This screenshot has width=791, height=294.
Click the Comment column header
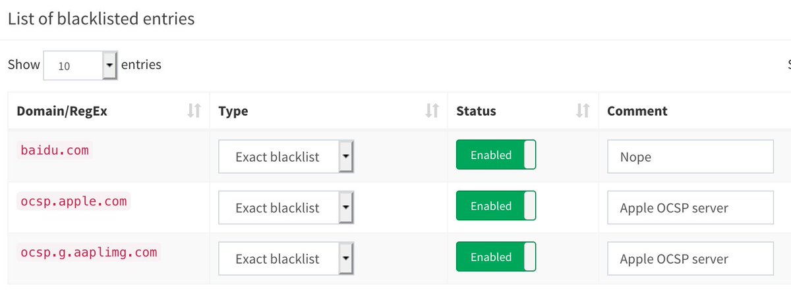tap(637, 111)
